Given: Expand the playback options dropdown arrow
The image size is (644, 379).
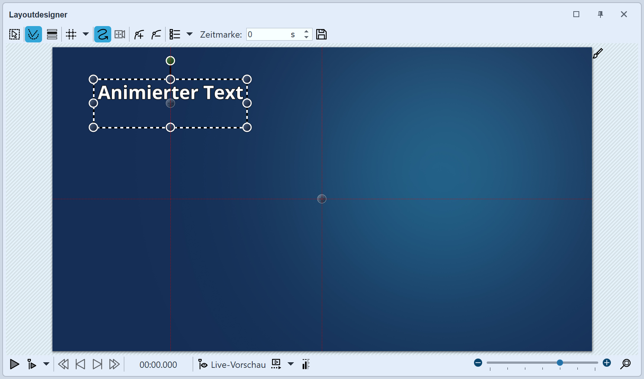Looking at the screenshot, I should [x=46, y=364].
